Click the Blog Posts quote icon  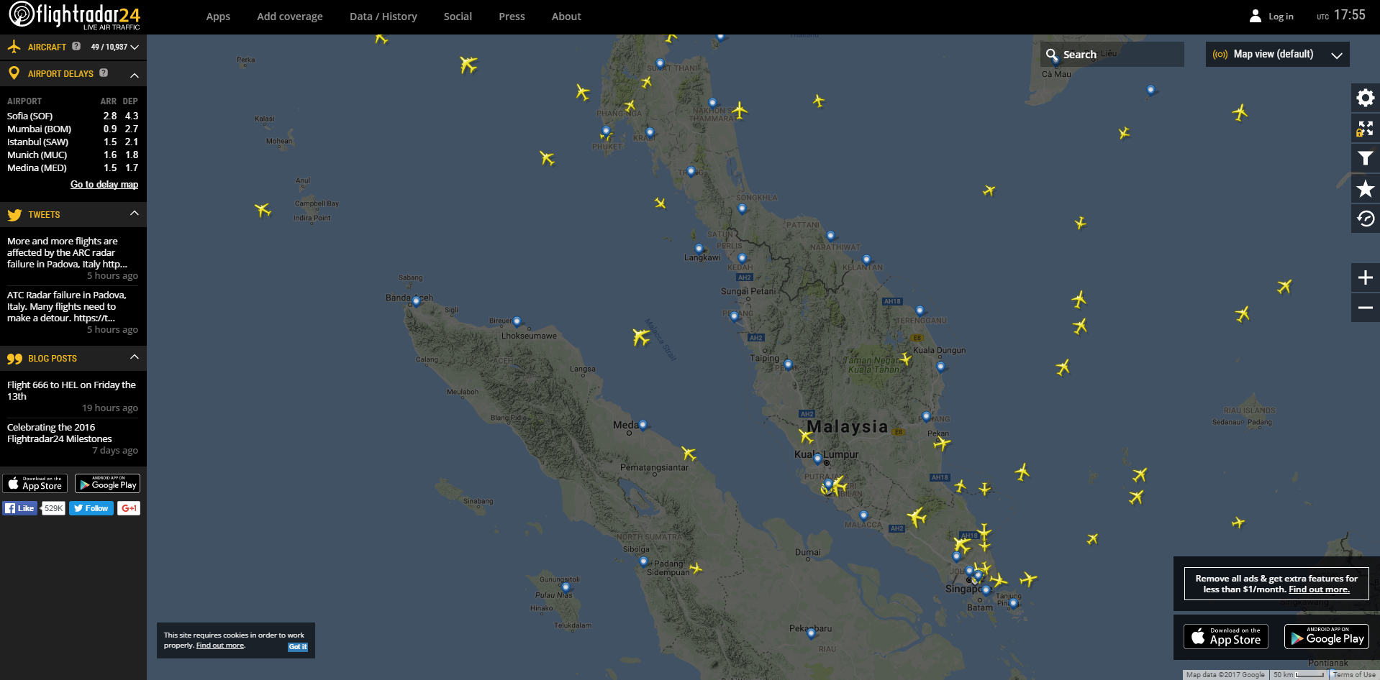pos(14,358)
